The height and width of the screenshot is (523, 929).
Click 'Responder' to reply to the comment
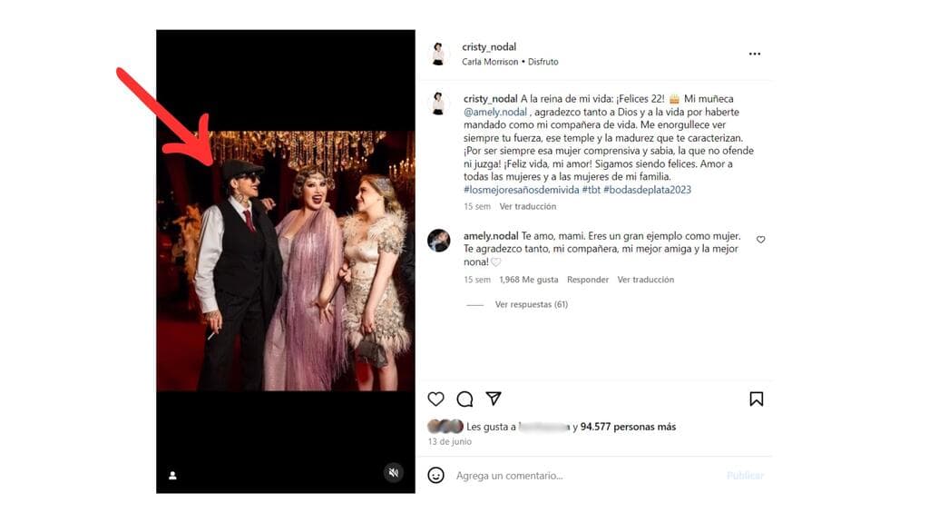click(x=587, y=280)
